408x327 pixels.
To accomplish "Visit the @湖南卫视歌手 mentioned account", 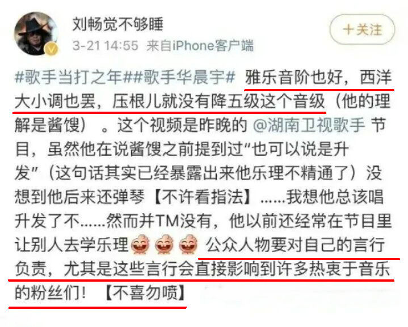I will click(309, 125).
